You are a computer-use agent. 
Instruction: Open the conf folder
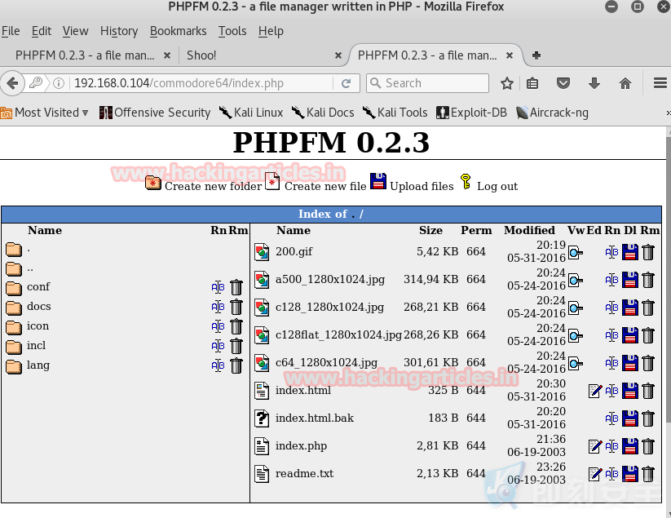tap(38, 287)
